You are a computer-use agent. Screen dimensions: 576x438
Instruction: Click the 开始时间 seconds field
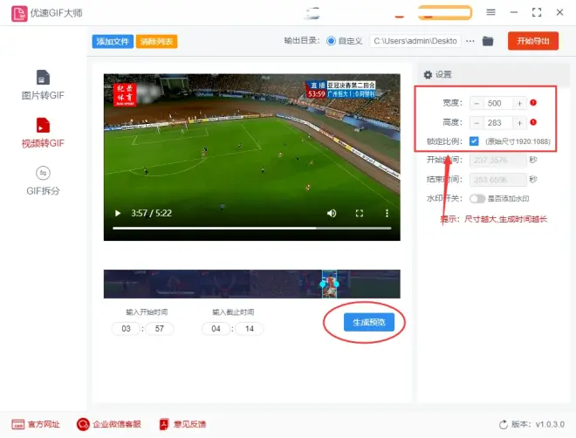(x=498, y=161)
